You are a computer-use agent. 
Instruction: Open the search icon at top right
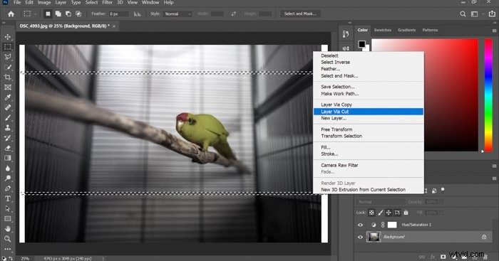[x=463, y=14]
